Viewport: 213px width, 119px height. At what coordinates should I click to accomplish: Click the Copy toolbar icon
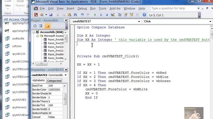click(x=64, y=15)
